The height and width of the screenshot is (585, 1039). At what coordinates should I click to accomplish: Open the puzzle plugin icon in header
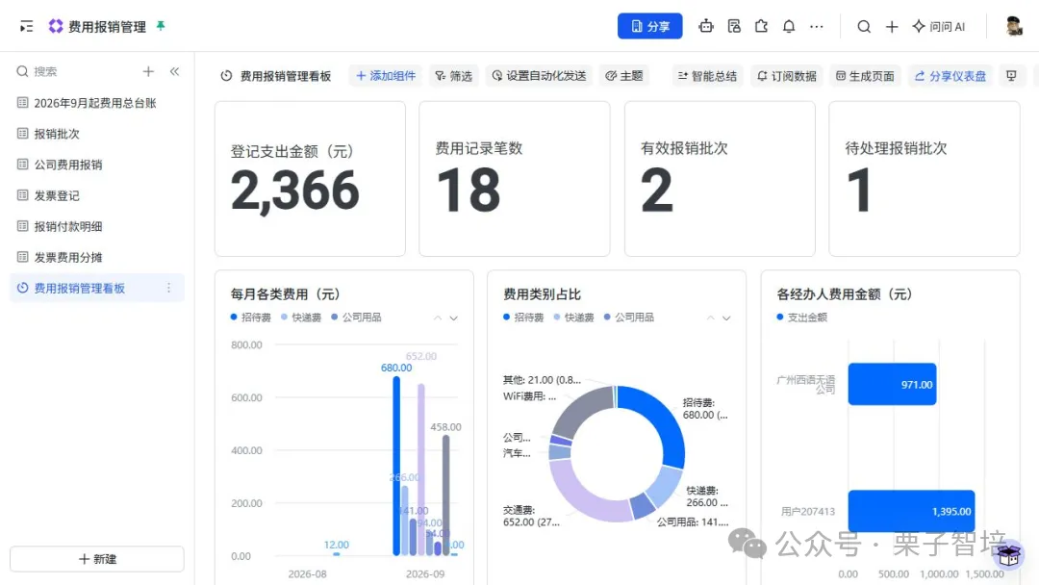tap(761, 27)
